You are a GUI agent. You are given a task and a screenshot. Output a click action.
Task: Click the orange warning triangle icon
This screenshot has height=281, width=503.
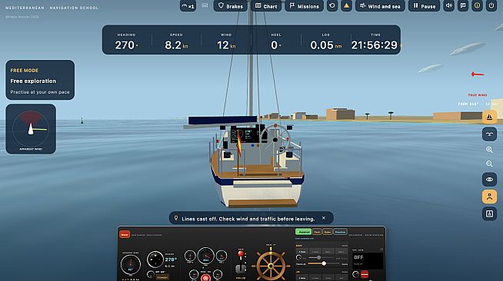click(x=346, y=5)
